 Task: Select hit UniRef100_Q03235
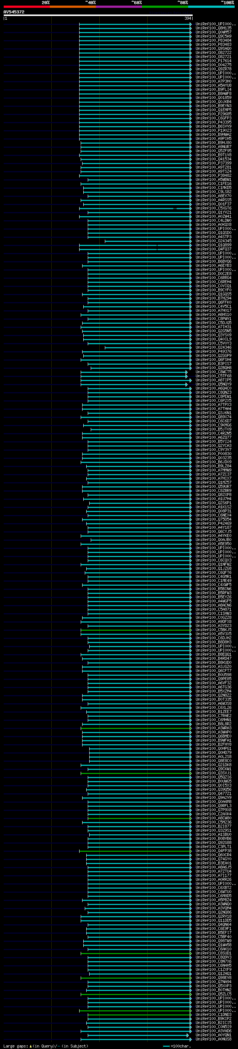pos(213,458)
